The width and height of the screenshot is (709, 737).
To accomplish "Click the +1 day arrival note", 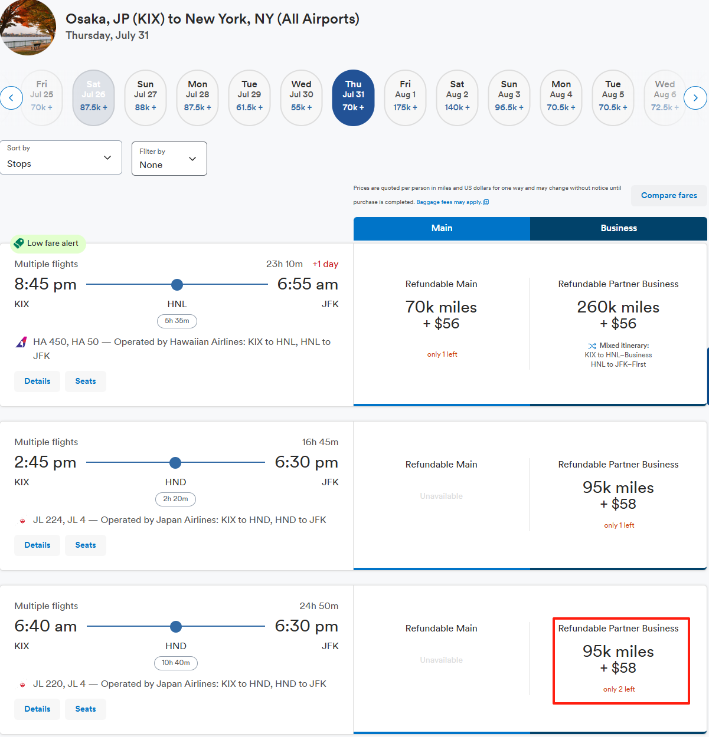I will coord(325,264).
